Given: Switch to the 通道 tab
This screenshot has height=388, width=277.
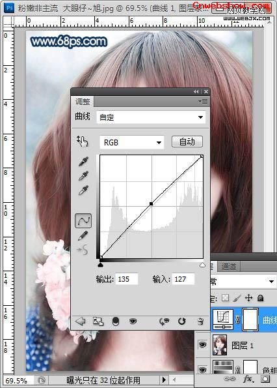Looking at the screenshot, I should coord(228,267).
